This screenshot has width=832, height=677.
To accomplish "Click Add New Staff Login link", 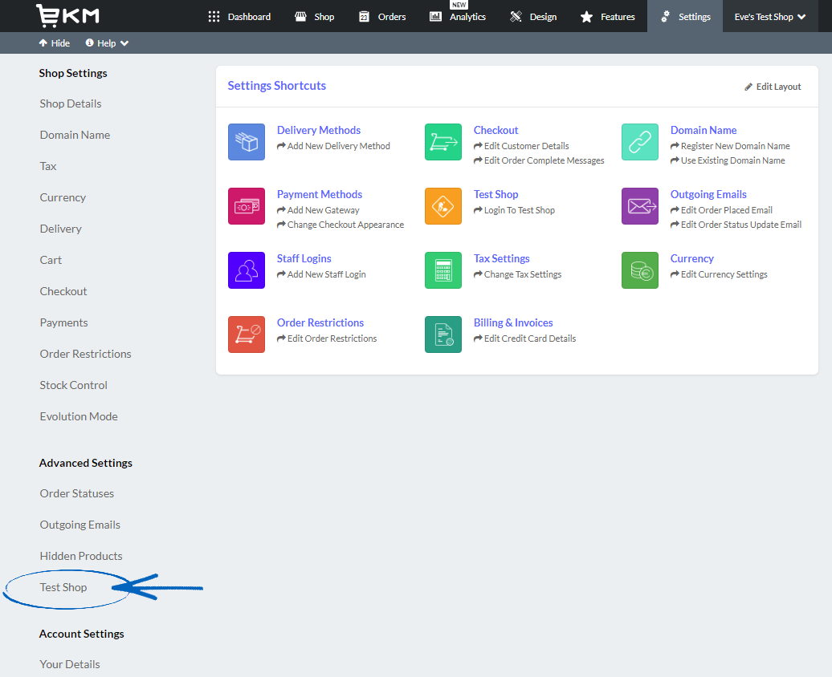I will 321,274.
